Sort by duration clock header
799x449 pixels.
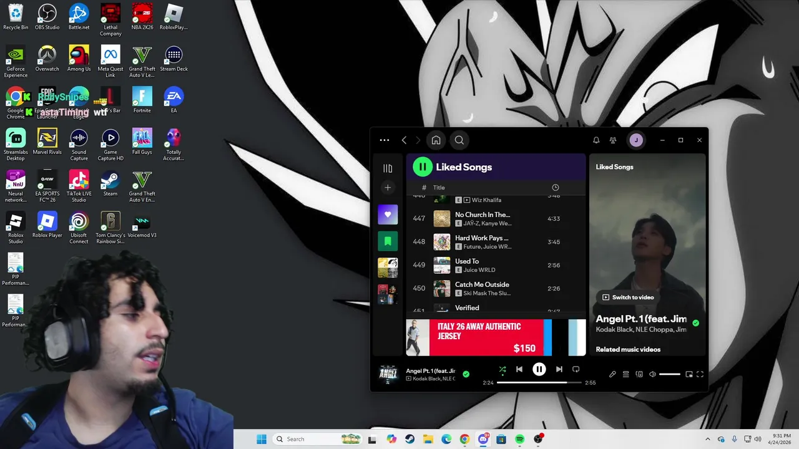coord(556,188)
